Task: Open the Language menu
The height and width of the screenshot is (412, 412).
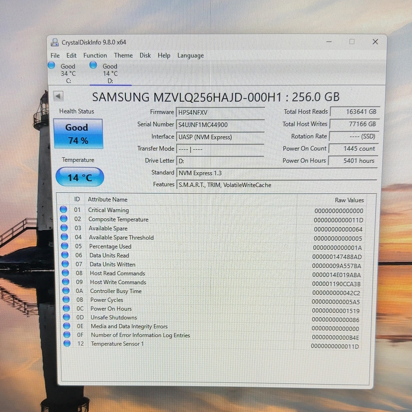Action: (190, 56)
